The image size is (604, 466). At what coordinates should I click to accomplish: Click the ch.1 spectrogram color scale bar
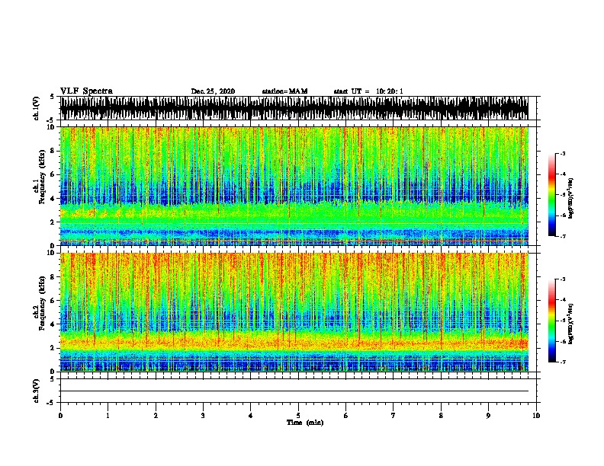tap(552, 195)
